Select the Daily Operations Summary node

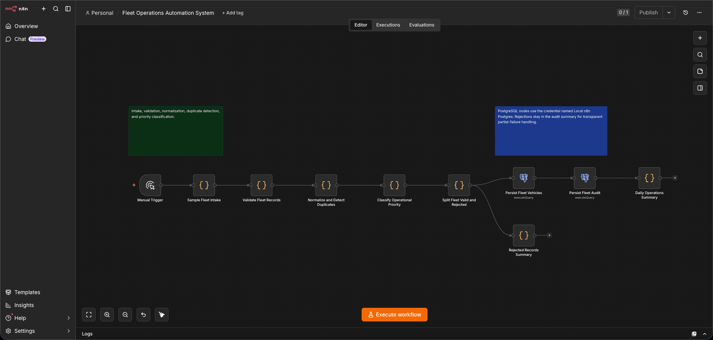coord(650,178)
